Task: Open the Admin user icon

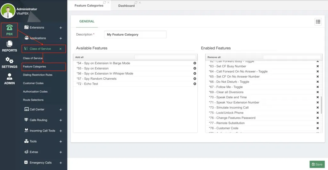Action: pyautogui.click(x=9, y=77)
